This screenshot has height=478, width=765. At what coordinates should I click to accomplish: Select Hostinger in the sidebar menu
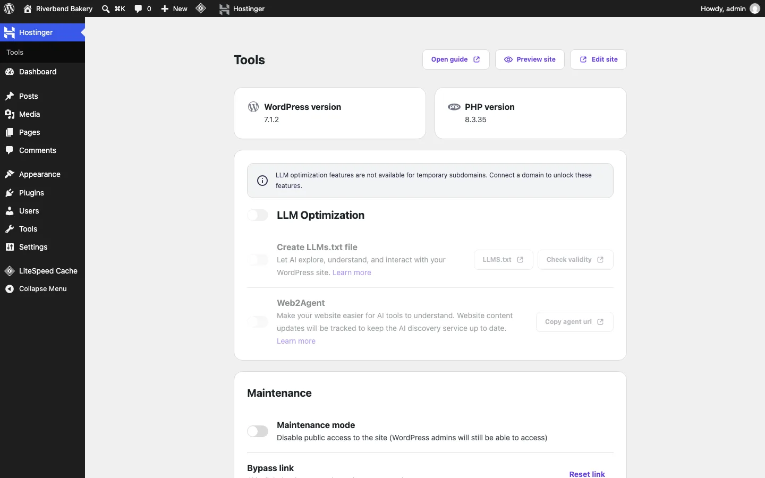[x=42, y=32]
